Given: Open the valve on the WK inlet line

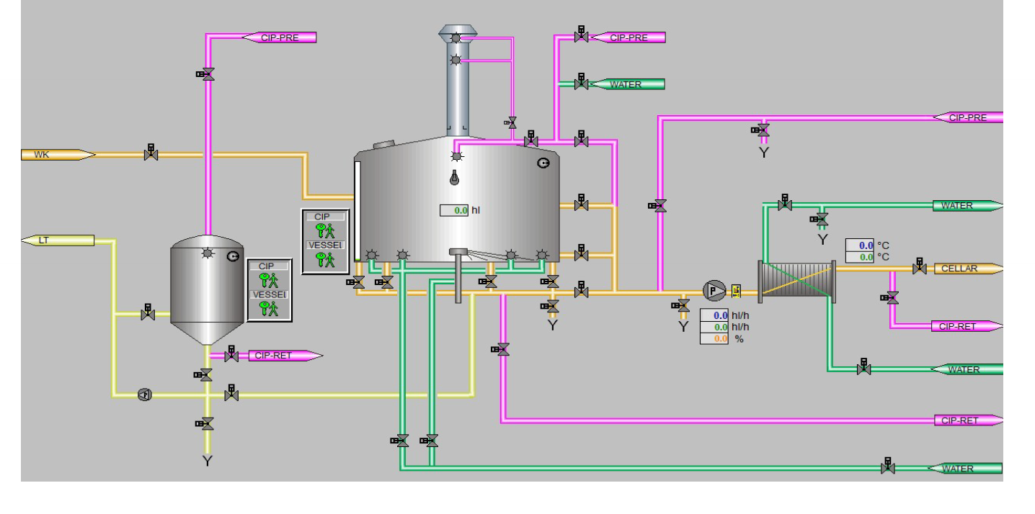Looking at the screenshot, I should click(151, 153).
